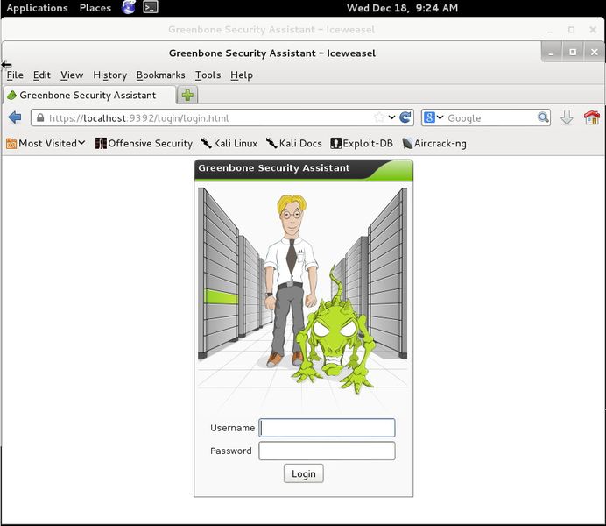Viewport: 606px width, 526px height.
Task: Click the Login button
Action: [303, 473]
